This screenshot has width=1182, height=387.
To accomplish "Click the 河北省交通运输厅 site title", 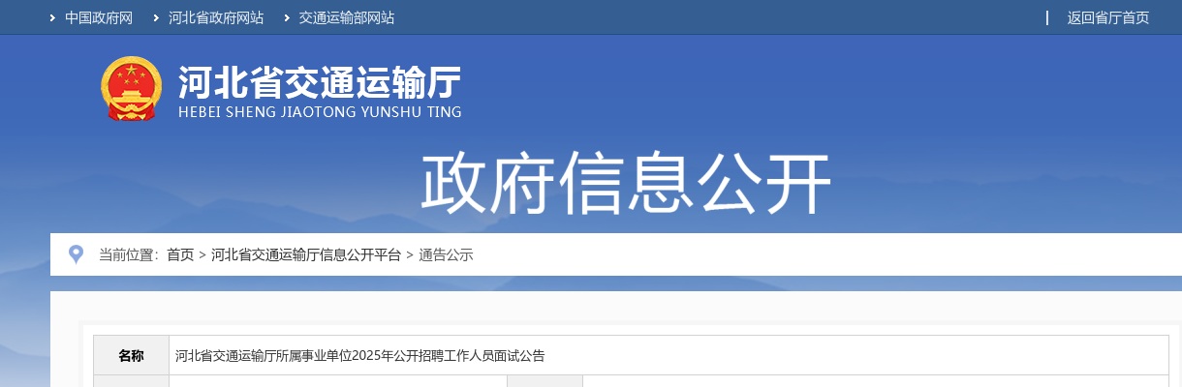I will (x=320, y=83).
